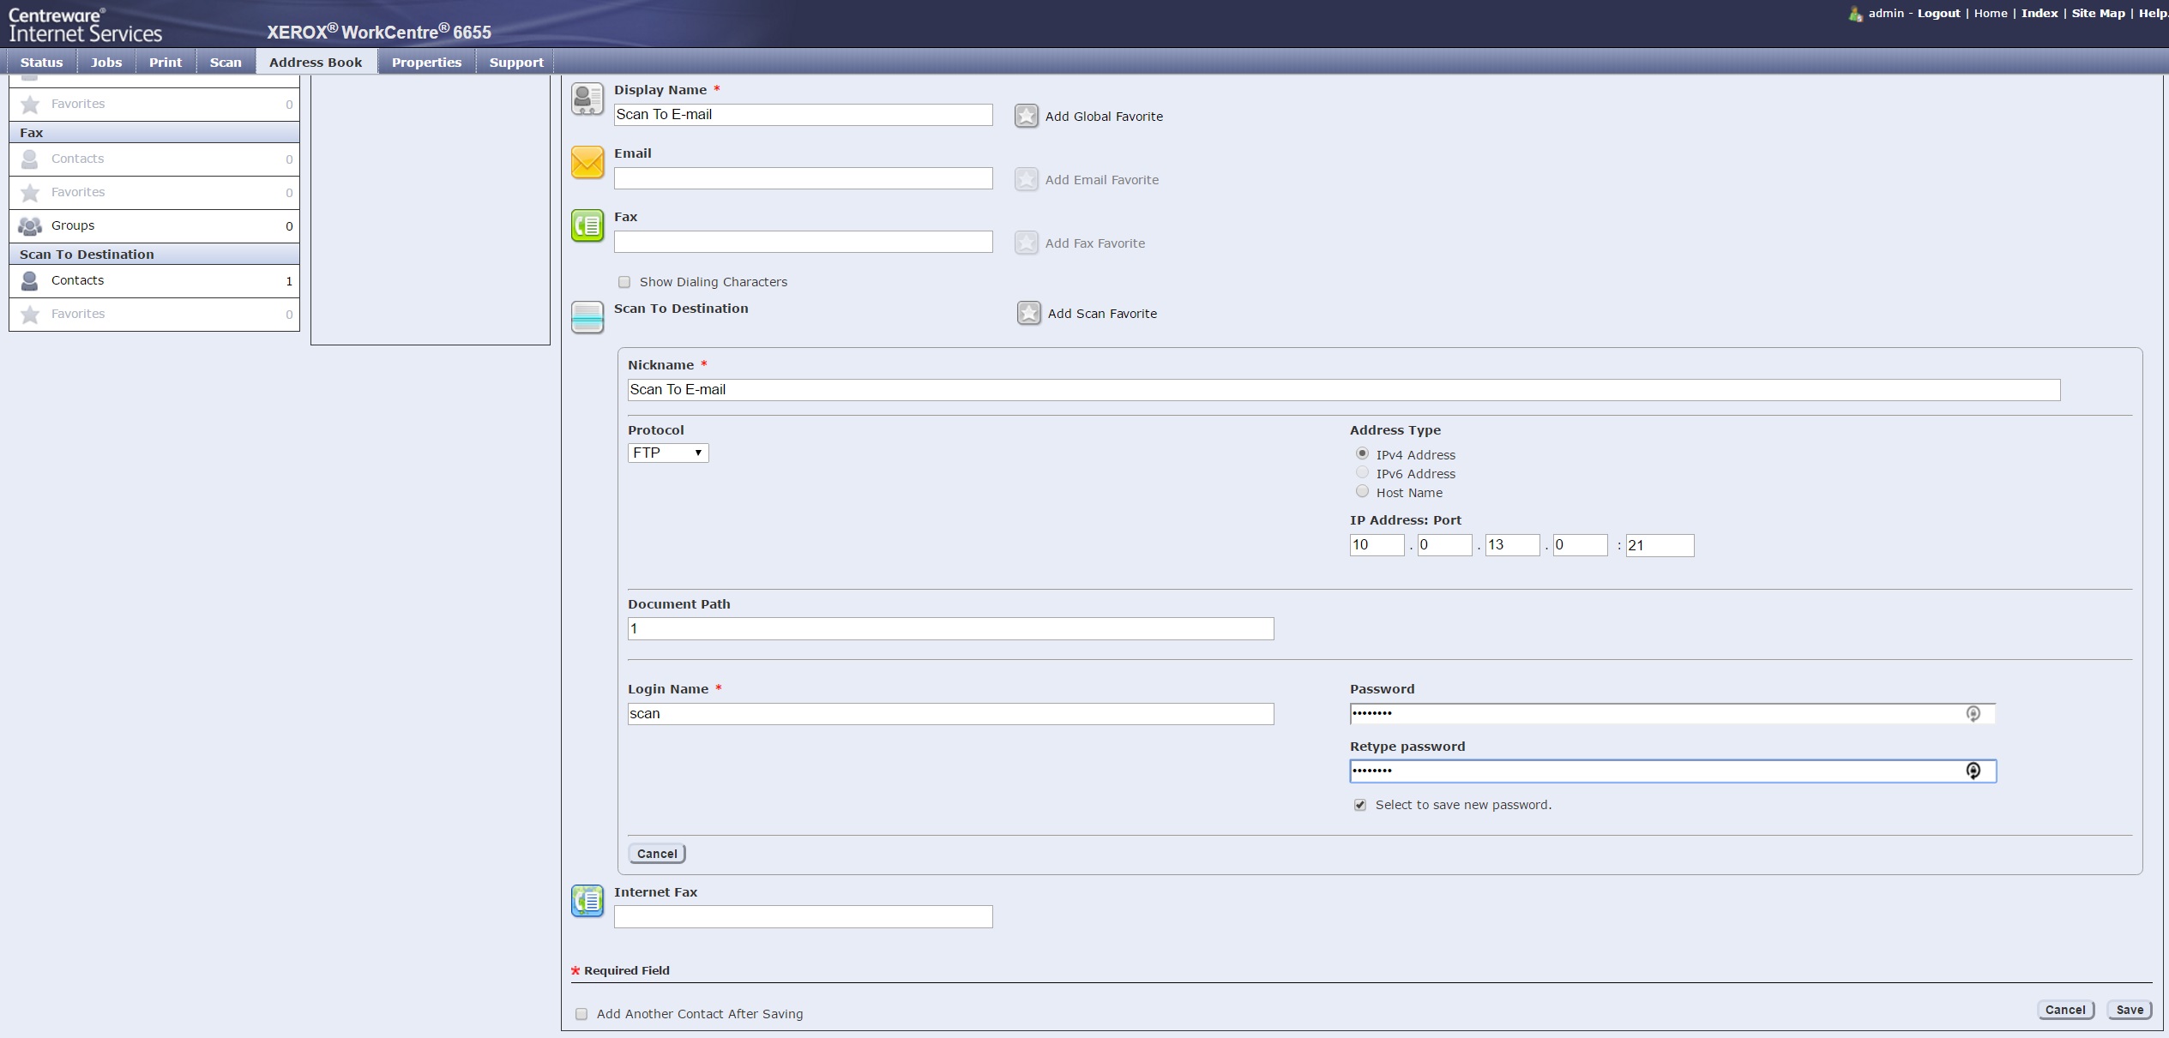Click the Display Name contact card icon
This screenshot has width=2169, height=1038.
[587, 99]
